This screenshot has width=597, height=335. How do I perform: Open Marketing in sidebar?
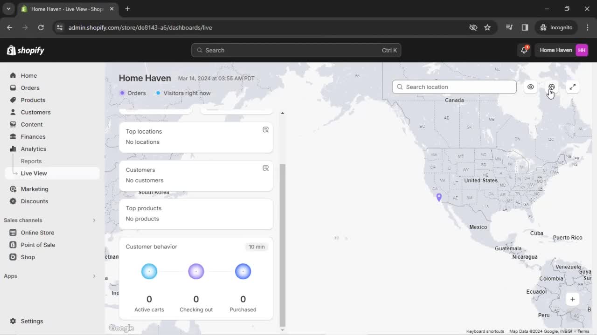click(x=35, y=189)
